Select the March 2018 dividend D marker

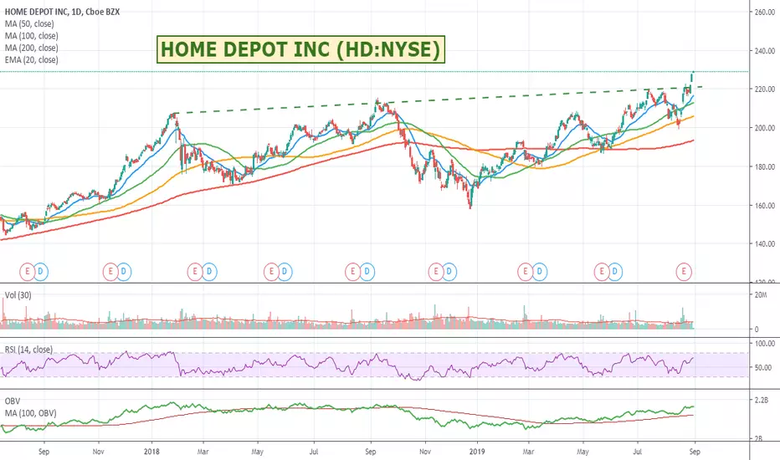coord(209,272)
